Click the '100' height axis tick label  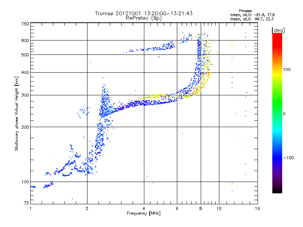25,182
